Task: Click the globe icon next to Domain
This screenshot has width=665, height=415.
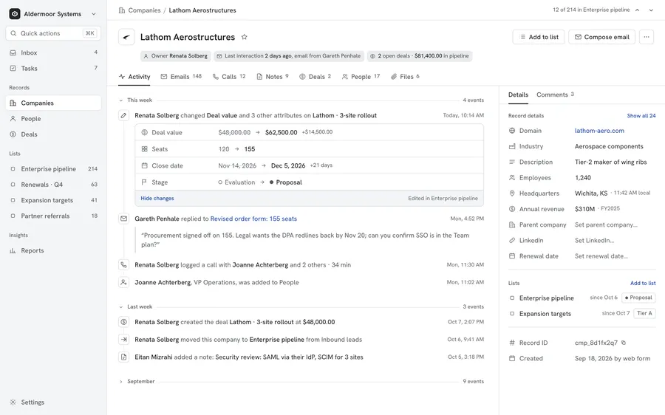Action: [512, 131]
